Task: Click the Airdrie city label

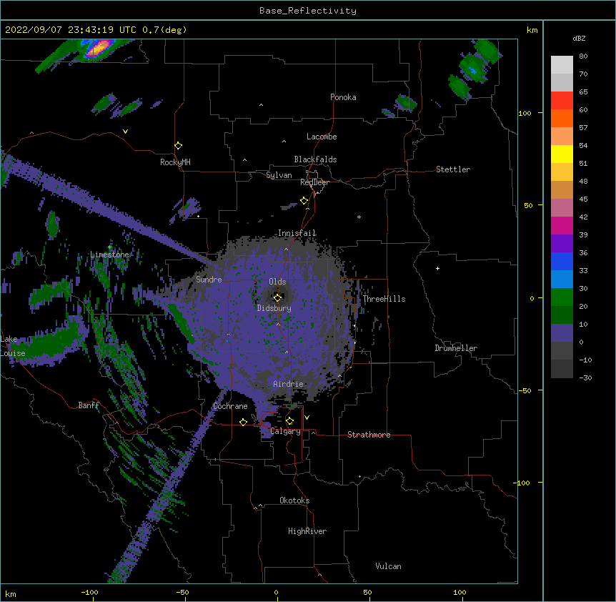Action: click(x=289, y=384)
